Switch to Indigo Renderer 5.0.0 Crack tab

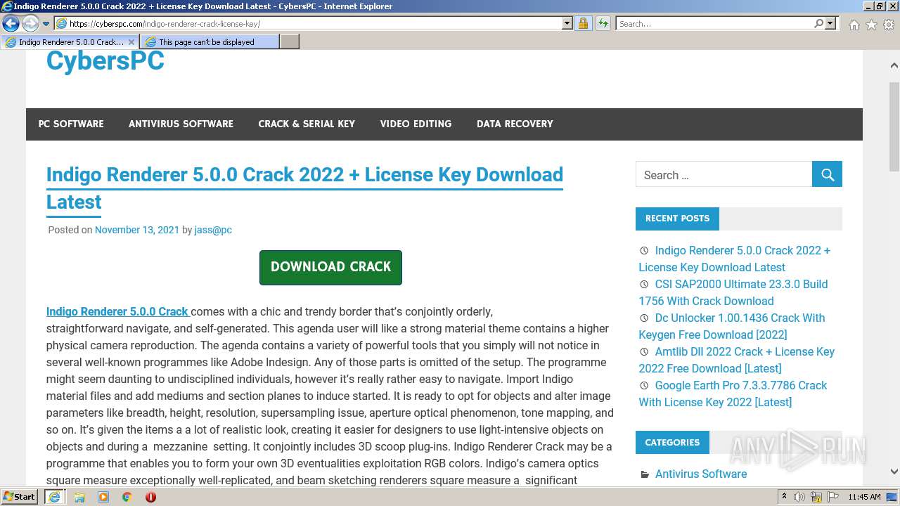tap(70, 41)
